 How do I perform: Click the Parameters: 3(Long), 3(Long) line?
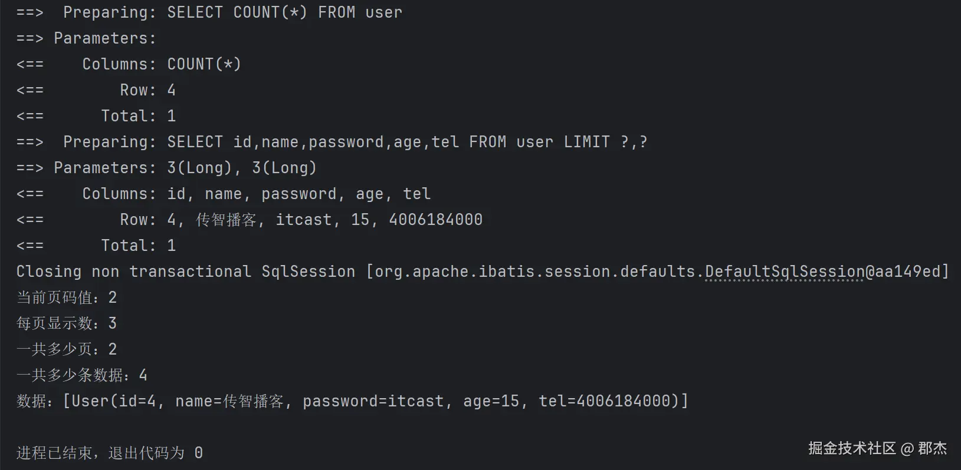[x=185, y=168]
